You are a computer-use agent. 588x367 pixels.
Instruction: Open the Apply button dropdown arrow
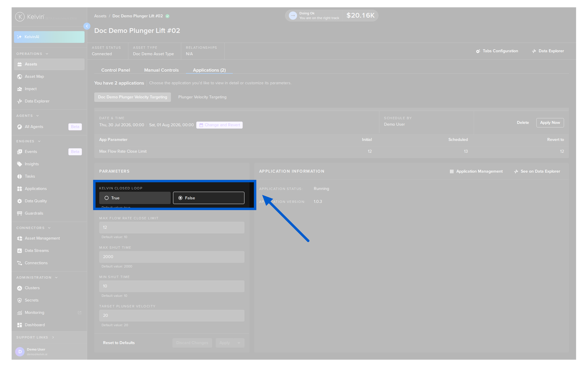tap(239, 343)
